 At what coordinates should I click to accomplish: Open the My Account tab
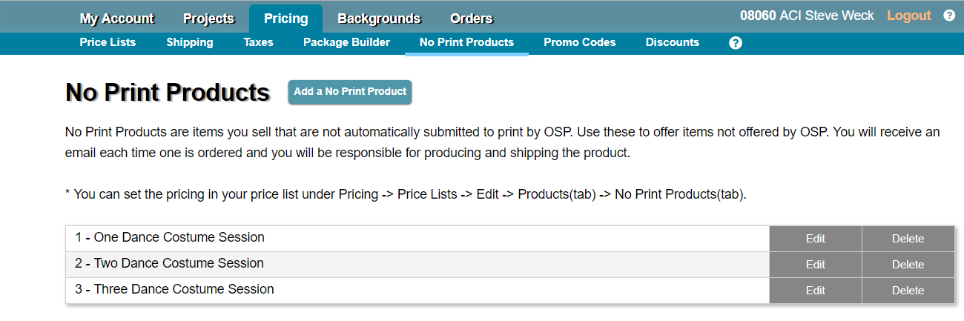pos(116,19)
